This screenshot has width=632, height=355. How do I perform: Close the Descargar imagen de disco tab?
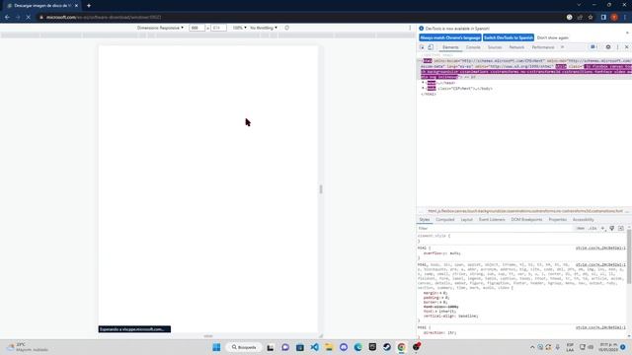pyautogui.click(x=76, y=6)
